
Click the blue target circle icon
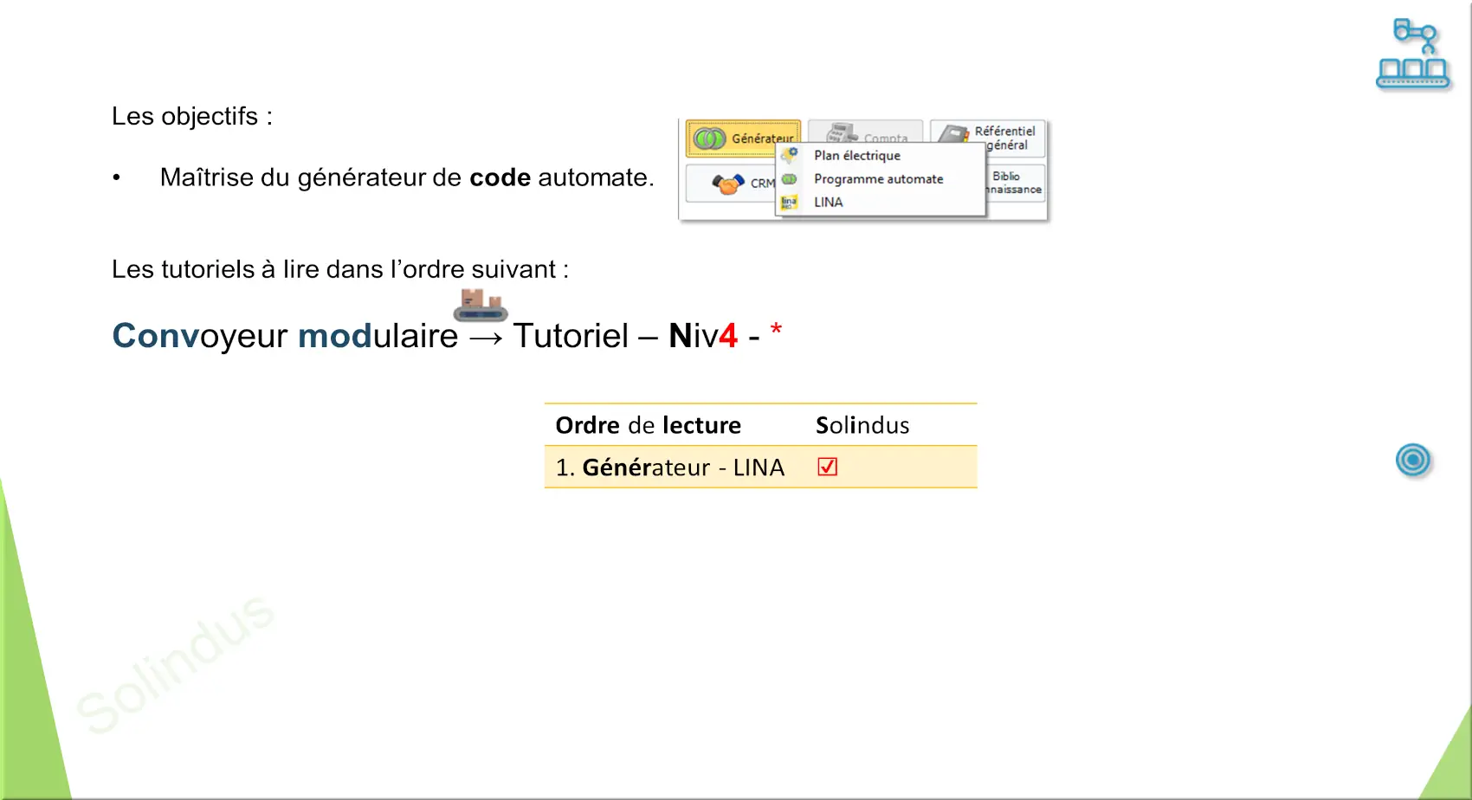point(1413,460)
